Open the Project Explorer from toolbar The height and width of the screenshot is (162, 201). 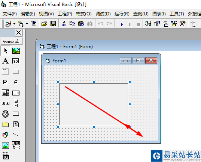(x=148, y=24)
